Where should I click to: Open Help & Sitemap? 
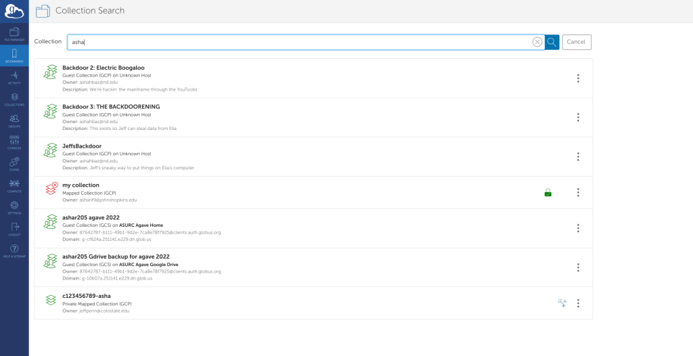pos(14,250)
